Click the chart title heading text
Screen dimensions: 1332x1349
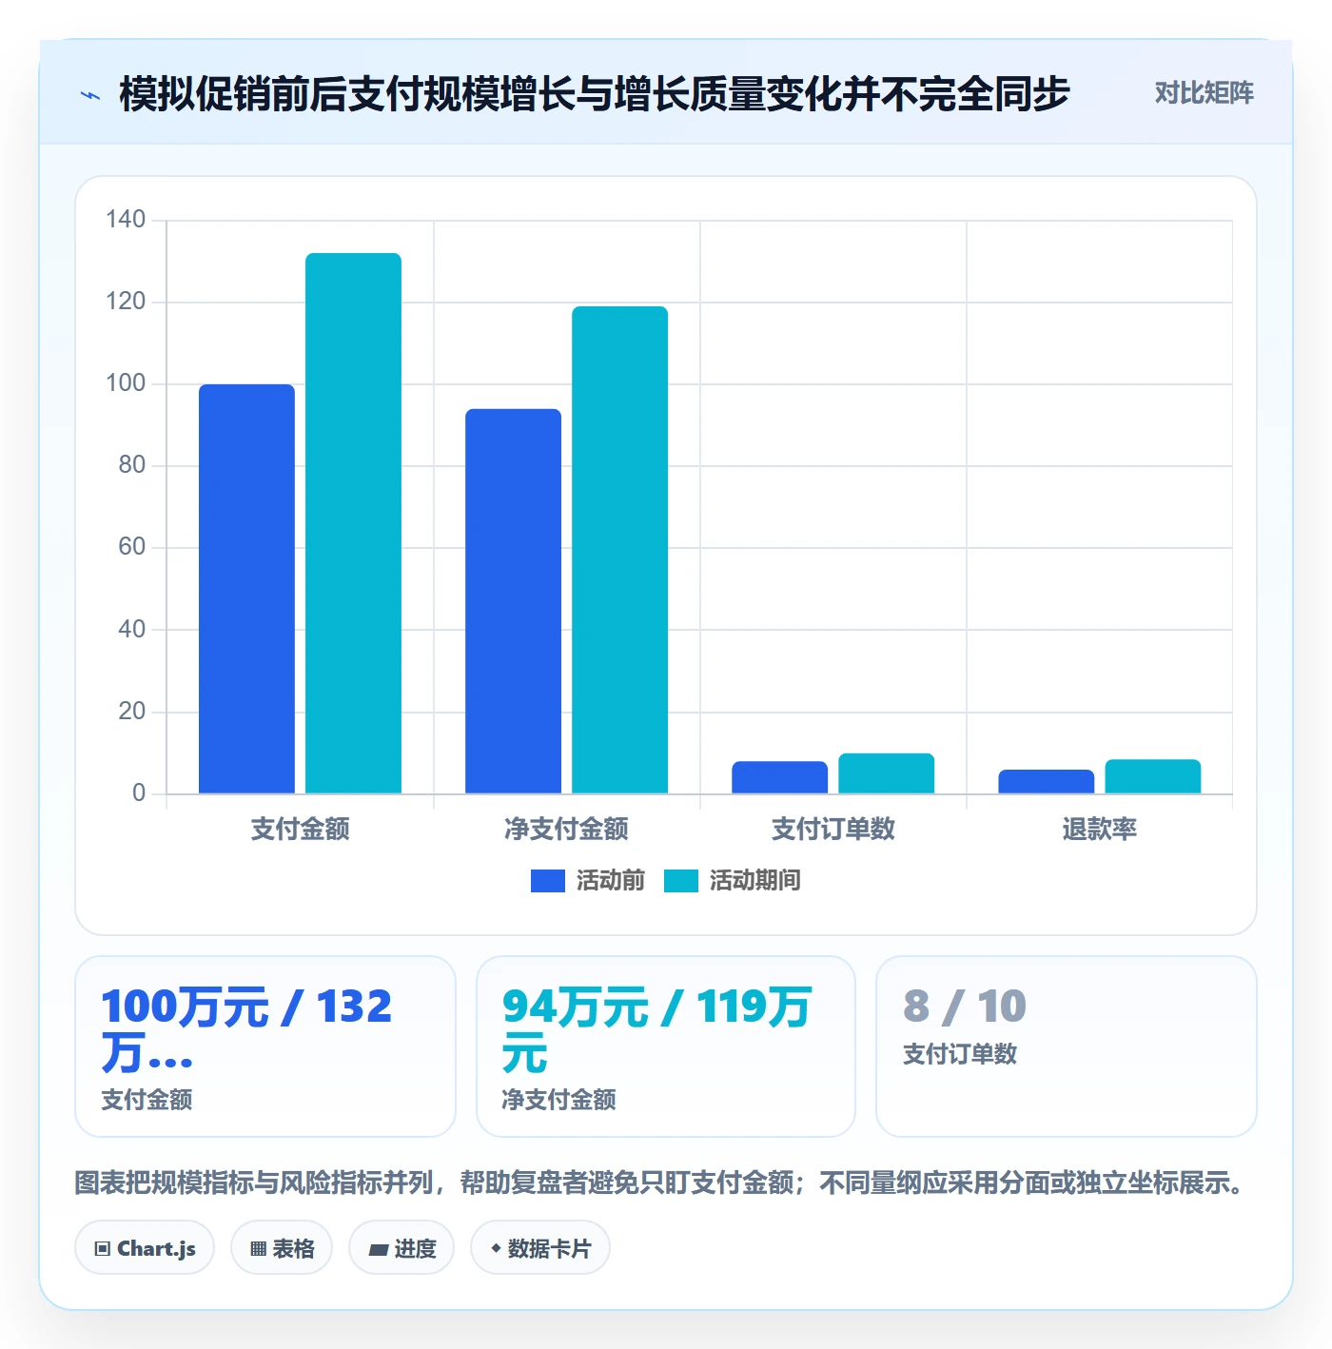click(x=595, y=93)
